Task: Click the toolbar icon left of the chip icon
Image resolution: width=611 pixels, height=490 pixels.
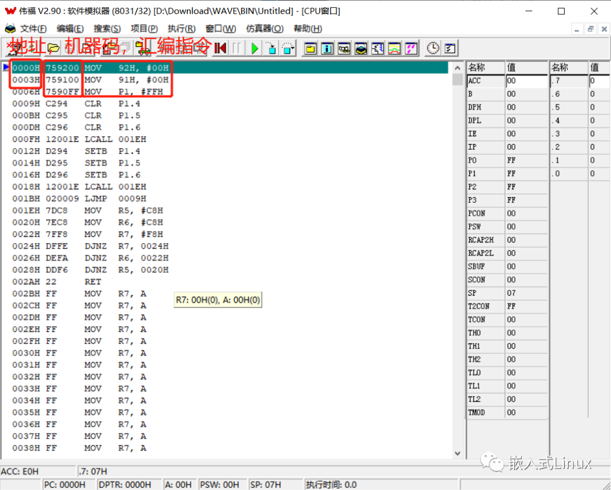Action: pyautogui.click(x=344, y=48)
